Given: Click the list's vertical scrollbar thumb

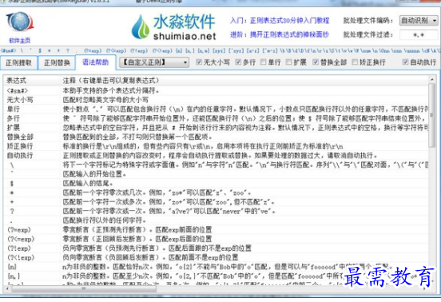Looking at the screenshot, I should coord(431,115).
